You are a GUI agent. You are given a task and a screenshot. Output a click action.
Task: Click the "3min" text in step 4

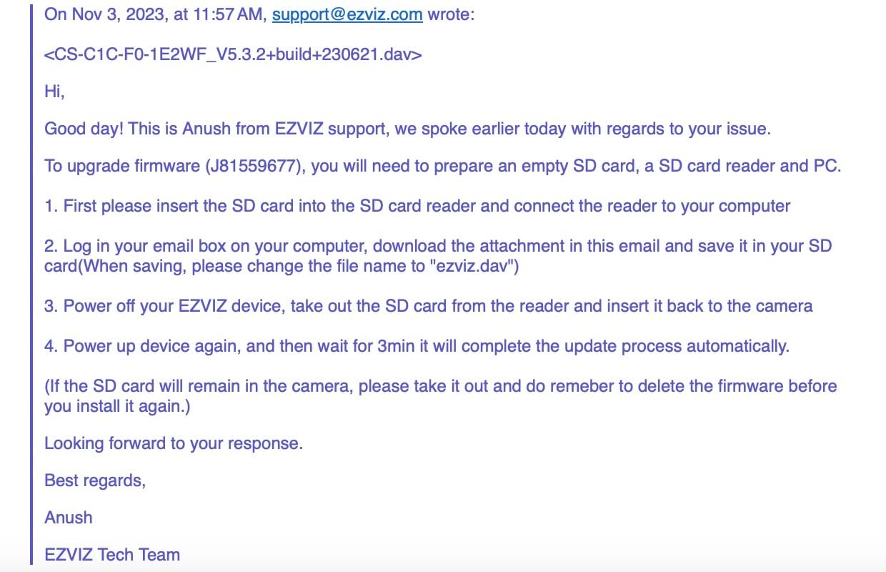tap(394, 347)
